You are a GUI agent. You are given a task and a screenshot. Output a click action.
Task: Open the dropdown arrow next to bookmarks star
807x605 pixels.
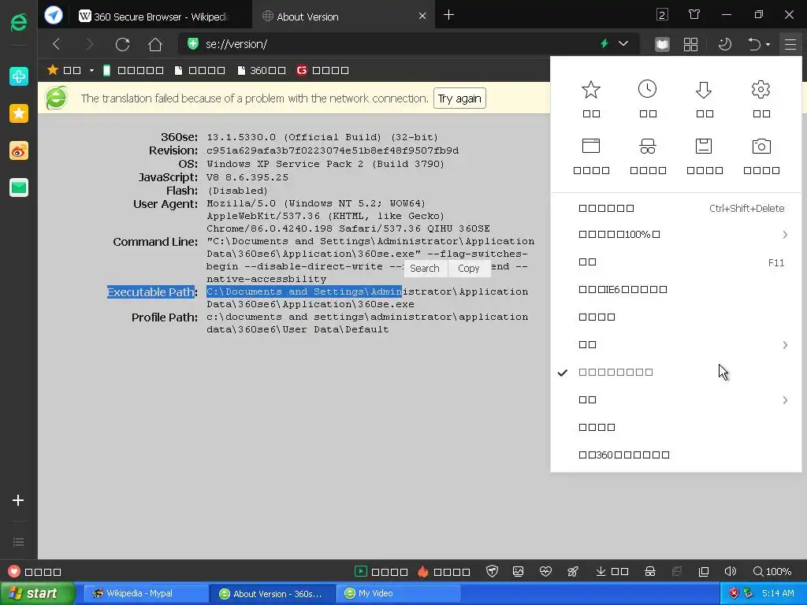(x=91, y=70)
